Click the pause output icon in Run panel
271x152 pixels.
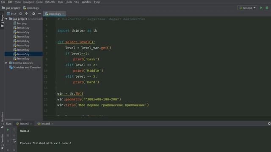(8, 141)
